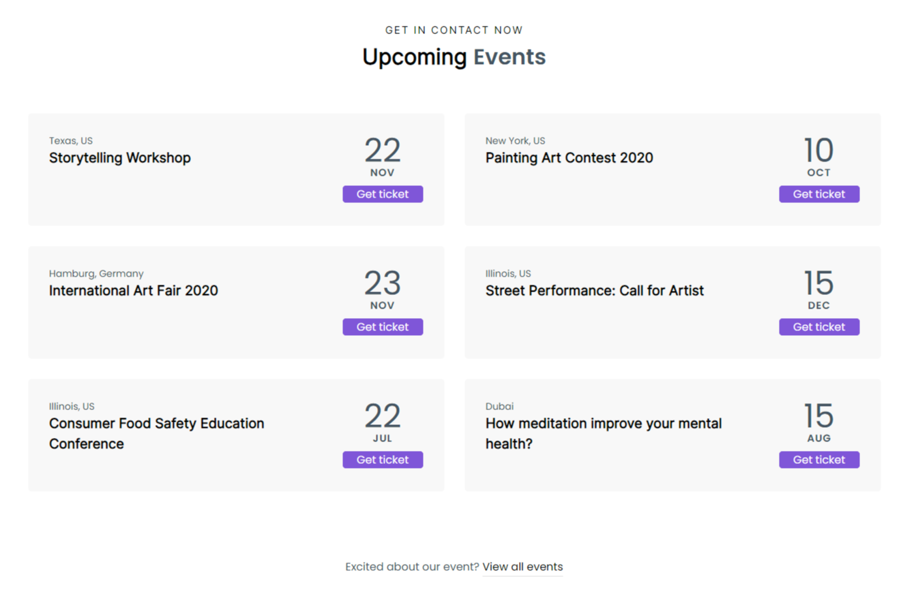Select the Painting Art Contest 2020 title
The image size is (916, 596).
click(569, 157)
